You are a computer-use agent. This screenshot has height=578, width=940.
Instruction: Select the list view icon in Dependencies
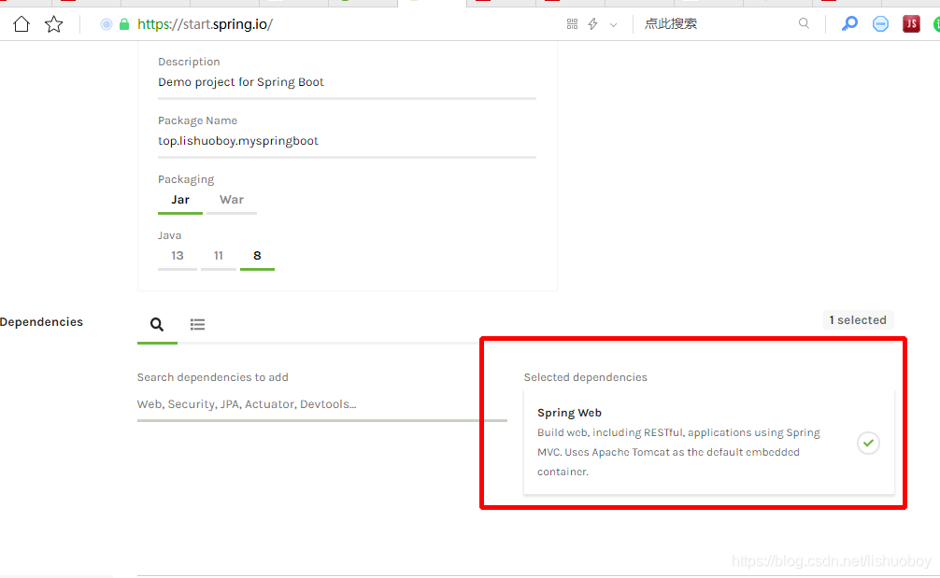(197, 324)
